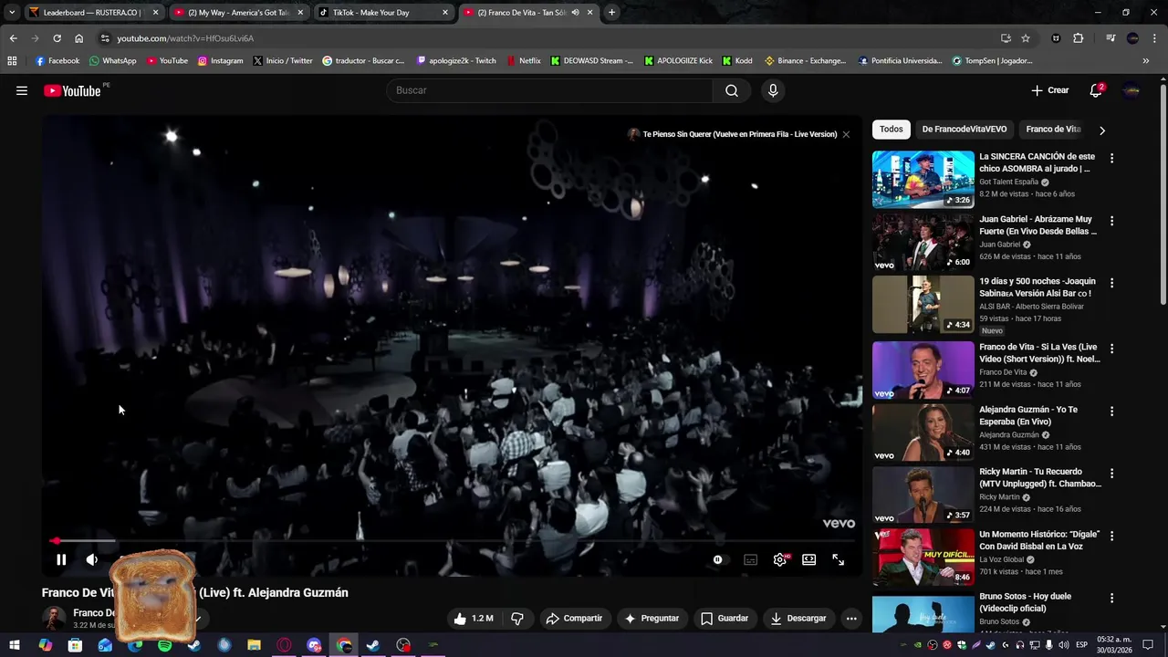Screen dimensions: 1168x657
Task: Mute the video with speaker icon
Action: [92, 559]
